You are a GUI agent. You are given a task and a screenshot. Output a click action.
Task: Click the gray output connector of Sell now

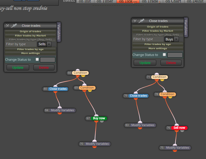point(182,131)
